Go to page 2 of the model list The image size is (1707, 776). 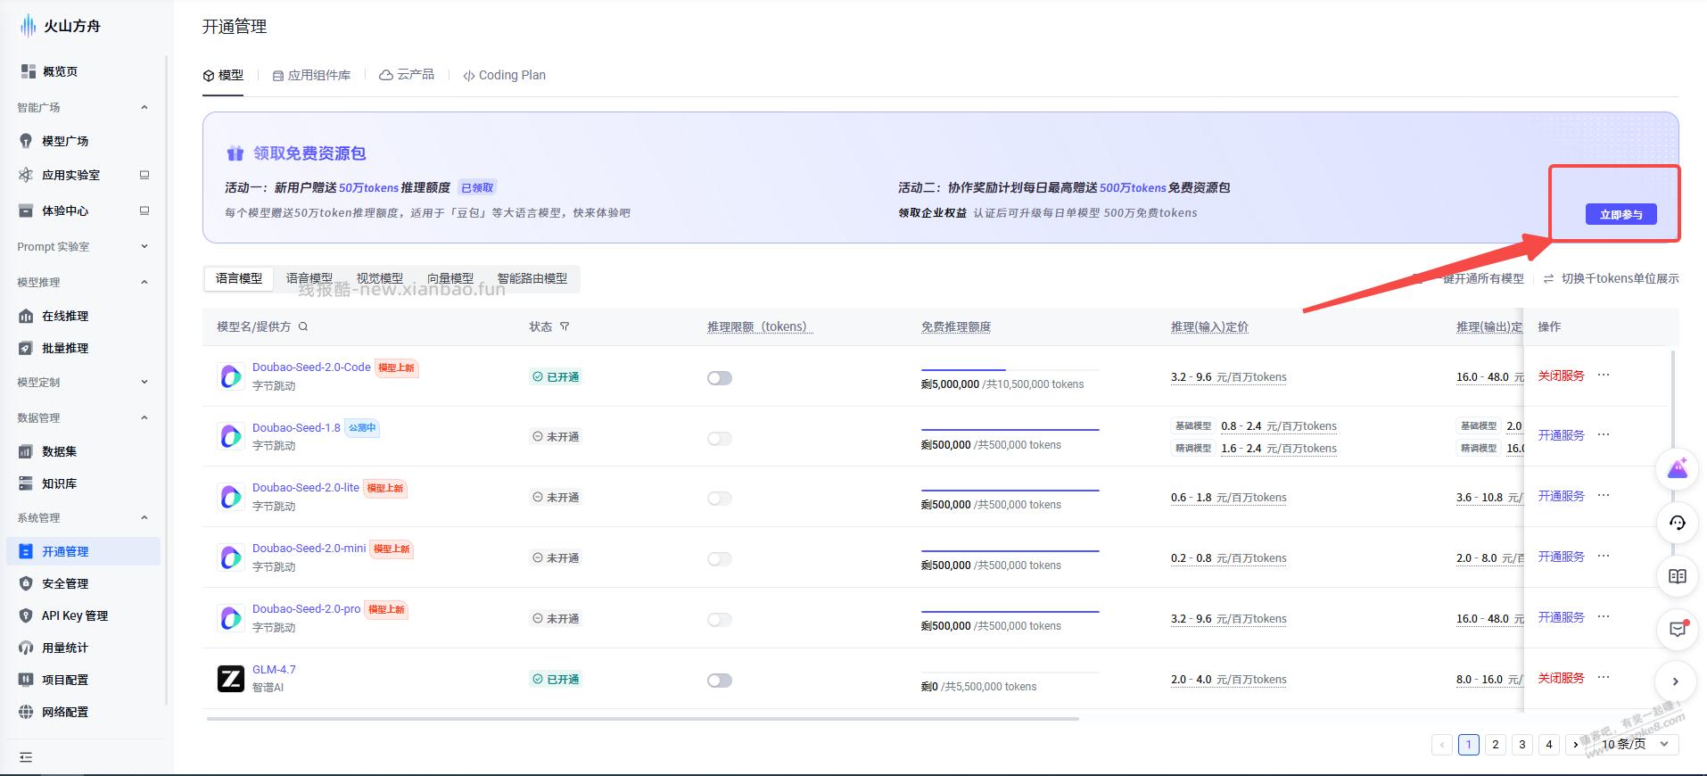coord(1496,744)
